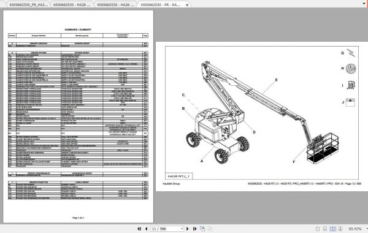Select the active 4000662530 - PR - HA... tab

(x=160, y=4)
